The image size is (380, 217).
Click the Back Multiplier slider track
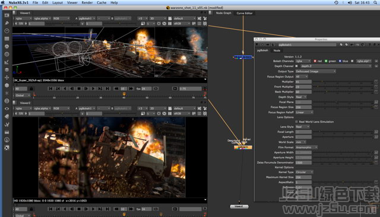click(343, 92)
